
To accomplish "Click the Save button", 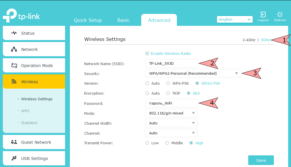I will coord(260,160).
